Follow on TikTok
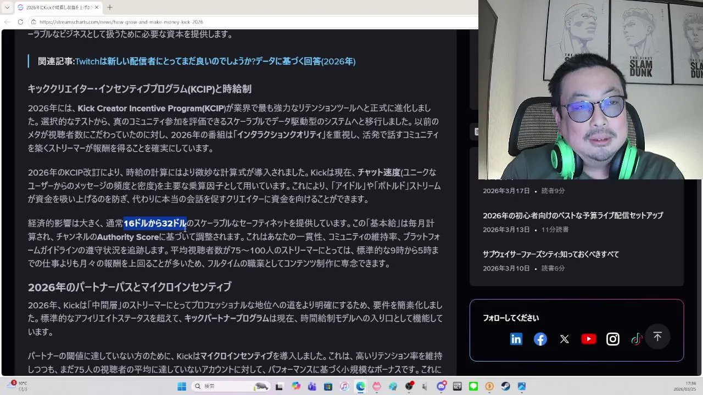 (637, 339)
